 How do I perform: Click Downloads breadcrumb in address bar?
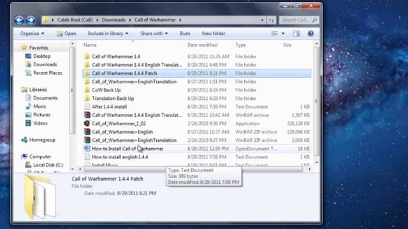[113, 20]
